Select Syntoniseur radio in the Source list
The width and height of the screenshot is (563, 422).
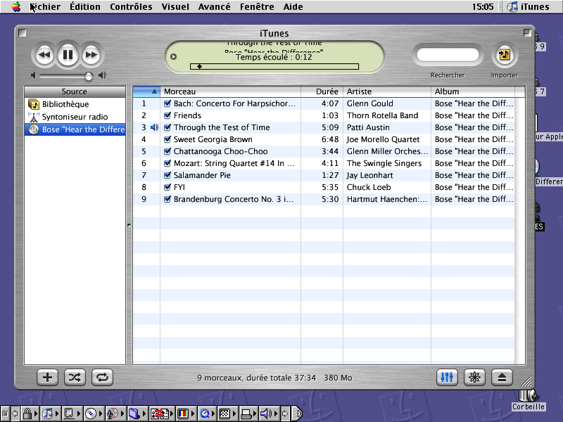pos(75,117)
